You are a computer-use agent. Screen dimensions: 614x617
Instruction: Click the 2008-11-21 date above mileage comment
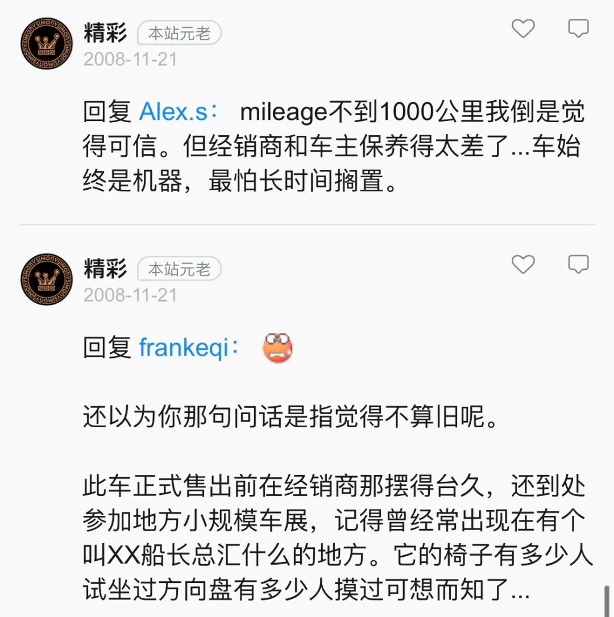point(130,60)
